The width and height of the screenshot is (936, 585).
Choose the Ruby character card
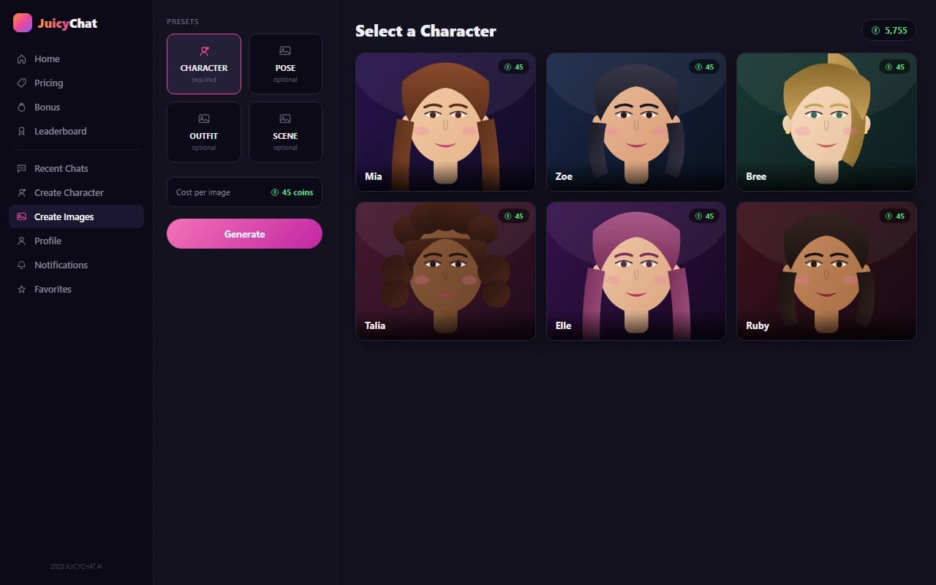click(x=826, y=271)
